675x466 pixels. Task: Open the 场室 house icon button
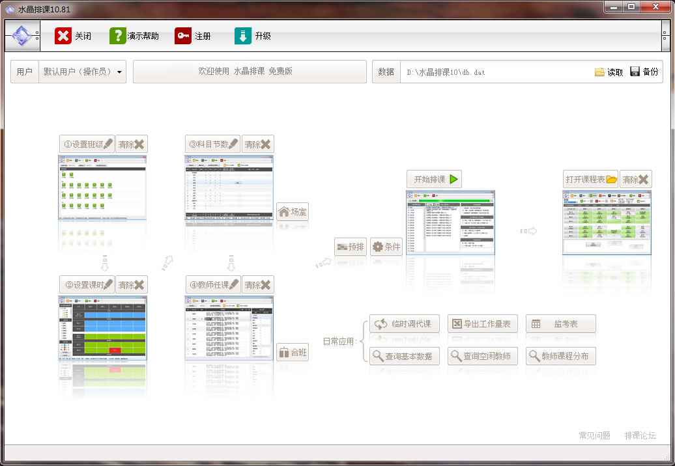click(x=293, y=212)
